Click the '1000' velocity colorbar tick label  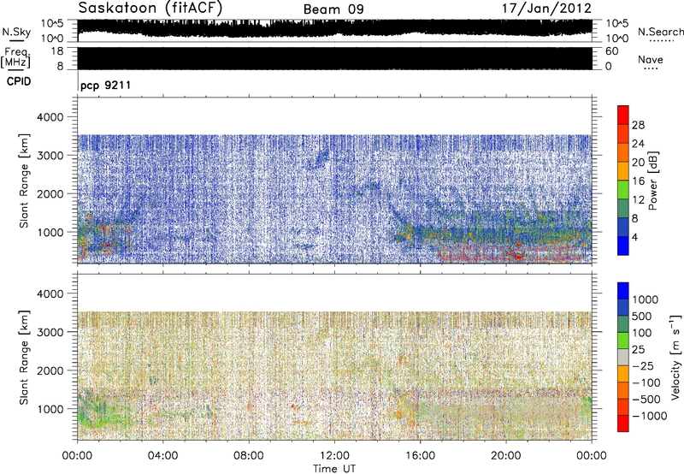tap(646, 299)
